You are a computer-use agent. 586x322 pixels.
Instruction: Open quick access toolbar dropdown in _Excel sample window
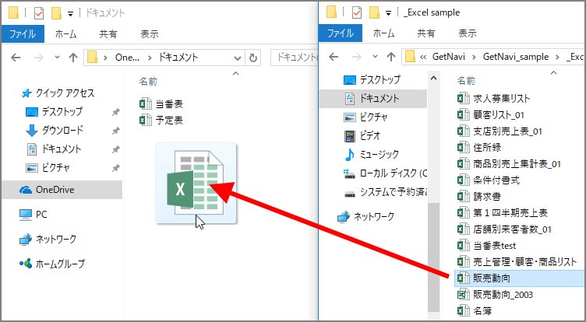pyautogui.click(x=389, y=13)
